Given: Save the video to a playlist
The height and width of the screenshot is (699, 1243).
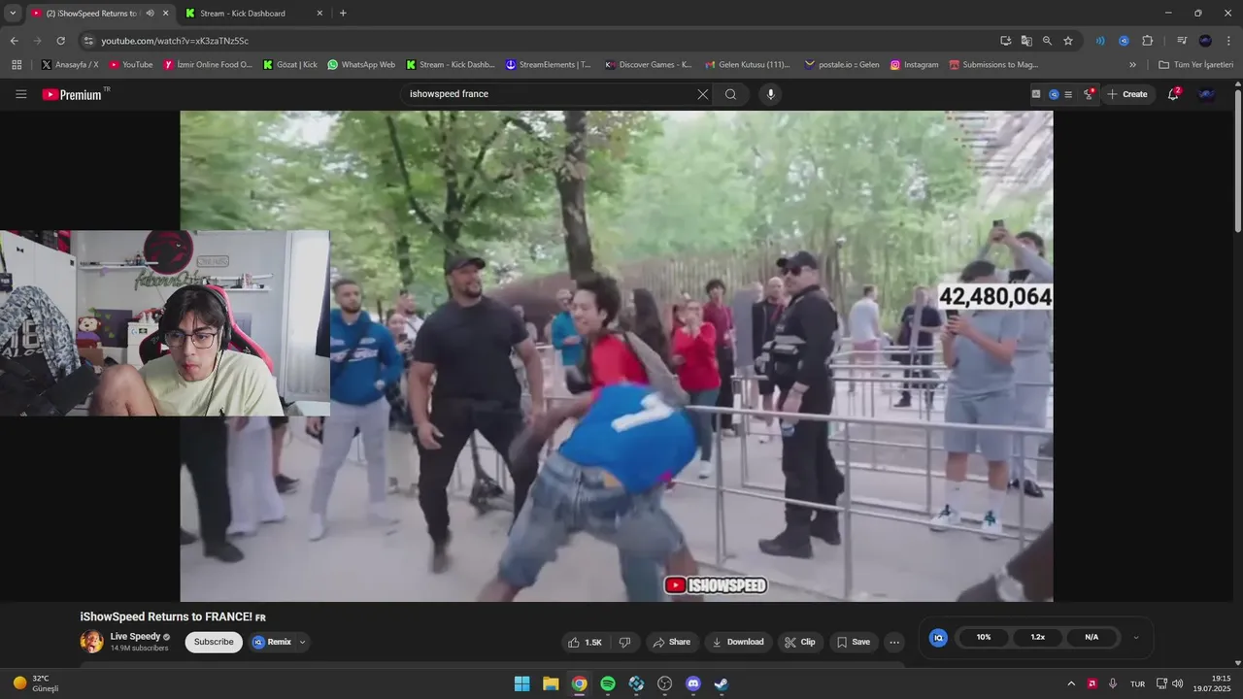Looking at the screenshot, I should pyautogui.click(x=854, y=642).
